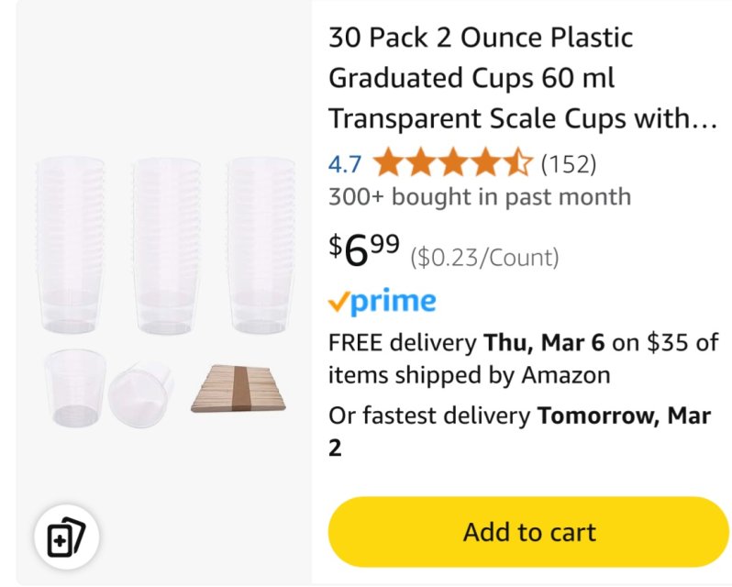Open the 30 Pack Graduated Cups title

pos(523,77)
